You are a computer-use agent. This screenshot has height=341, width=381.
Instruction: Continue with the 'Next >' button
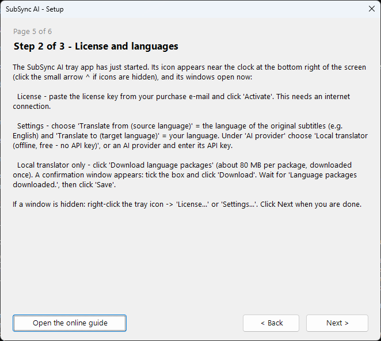pyautogui.click(x=337, y=323)
